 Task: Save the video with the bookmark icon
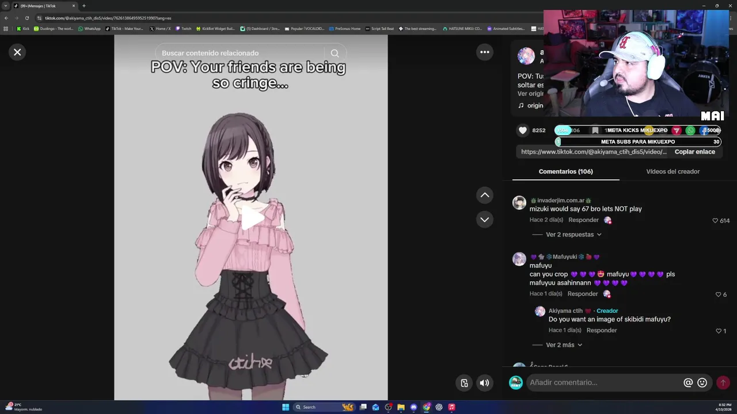595,131
